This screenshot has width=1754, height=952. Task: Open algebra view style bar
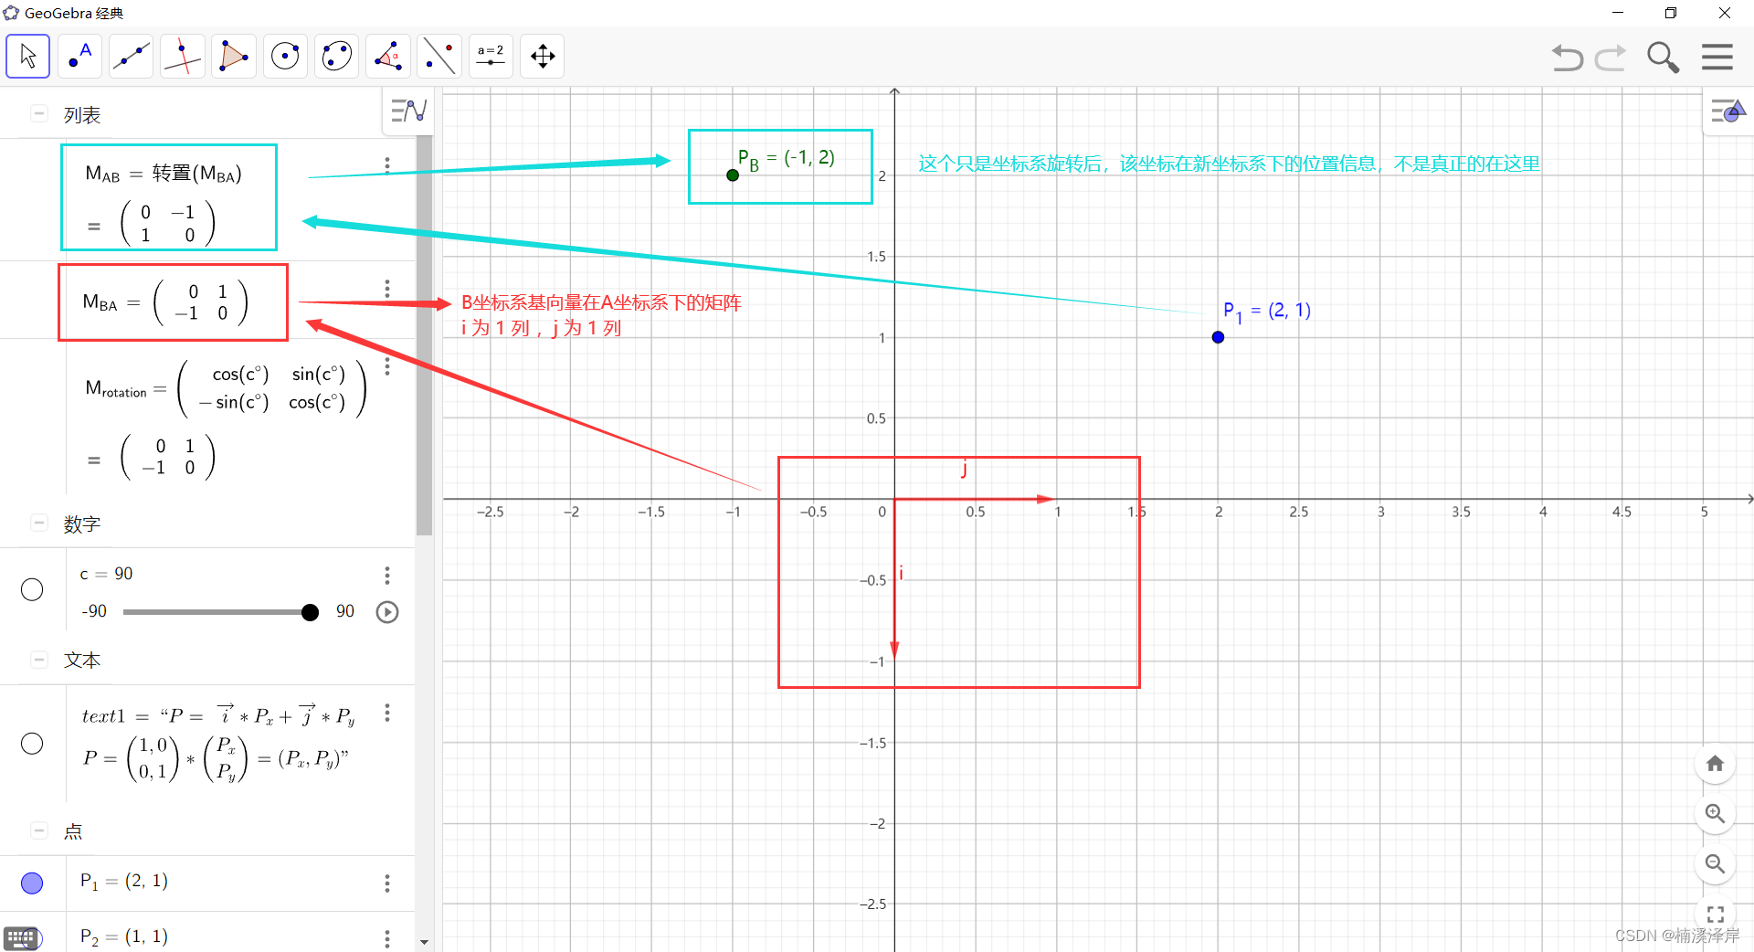pyautogui.click(x=408, y=111)
